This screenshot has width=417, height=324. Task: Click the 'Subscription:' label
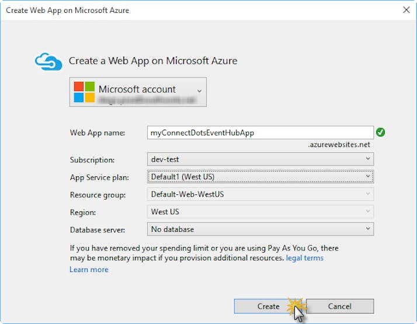pyautogui.click(x=92, y=160)
